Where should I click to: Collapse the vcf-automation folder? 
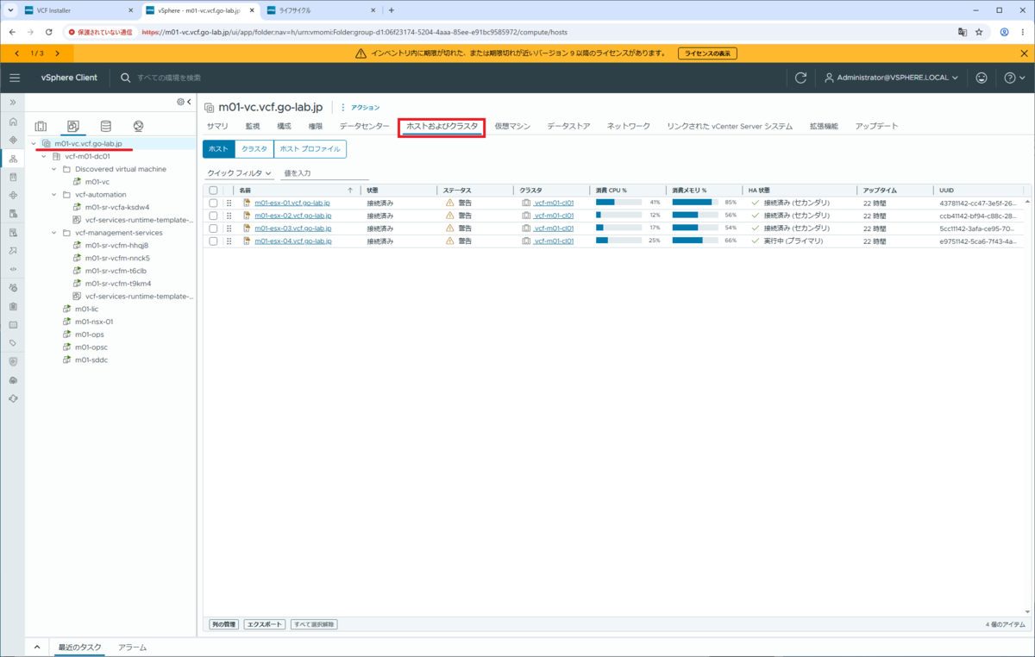click(54, 195)
